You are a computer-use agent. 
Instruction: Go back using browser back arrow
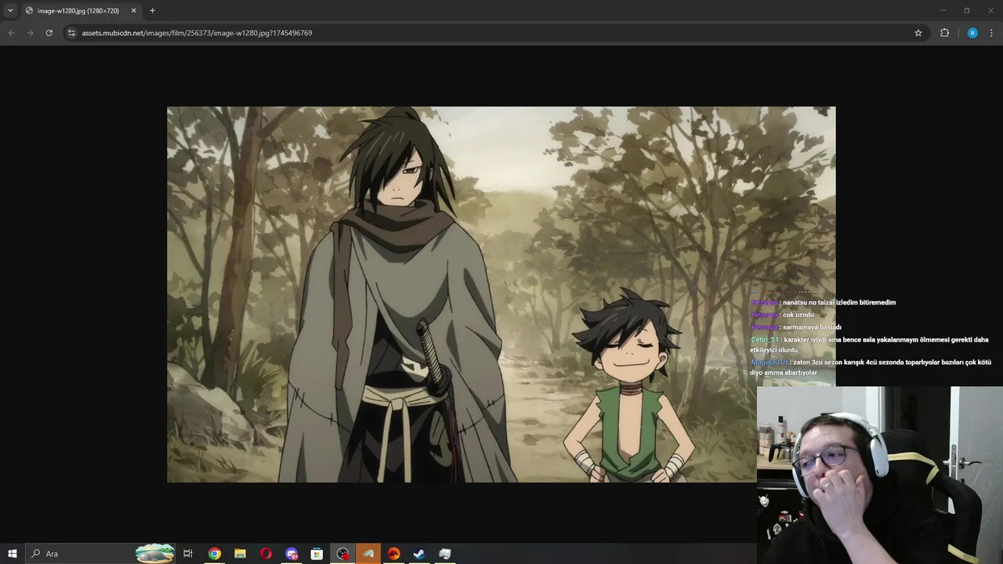(x=11, y=33)
